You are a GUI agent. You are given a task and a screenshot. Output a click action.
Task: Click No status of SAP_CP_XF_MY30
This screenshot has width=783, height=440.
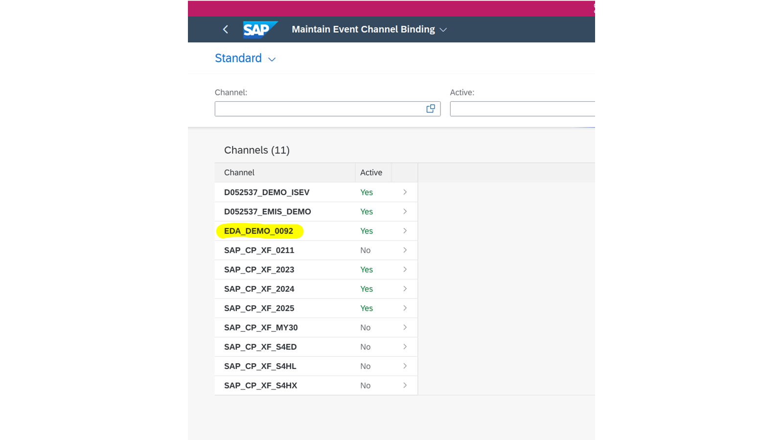366,327
